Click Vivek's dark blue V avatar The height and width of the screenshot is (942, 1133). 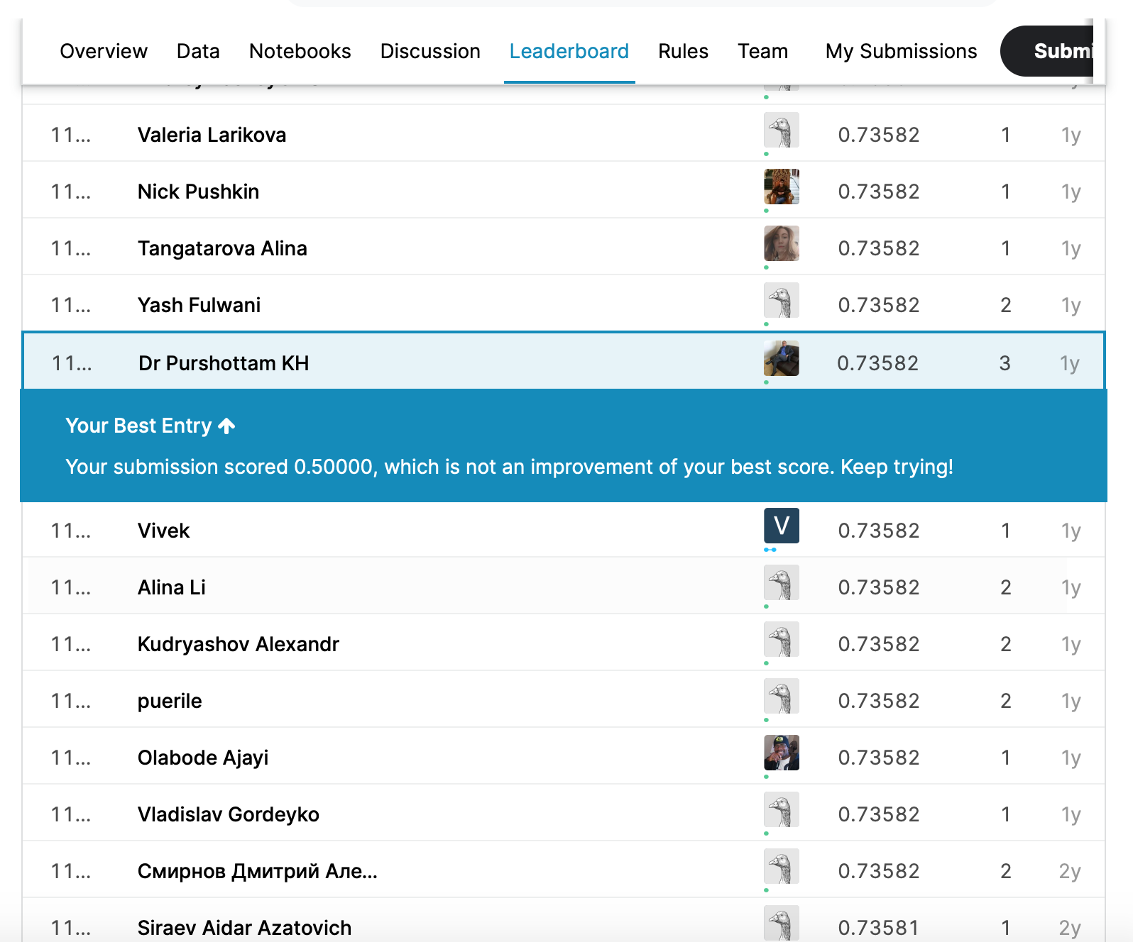[x=781, y=526]
